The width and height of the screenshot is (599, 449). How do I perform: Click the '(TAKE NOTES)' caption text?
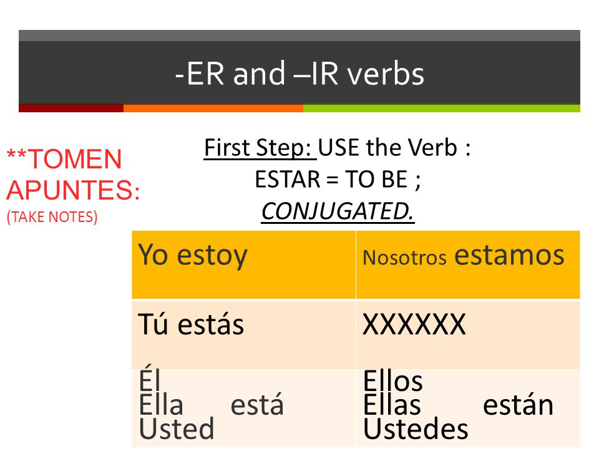(52, 216)
